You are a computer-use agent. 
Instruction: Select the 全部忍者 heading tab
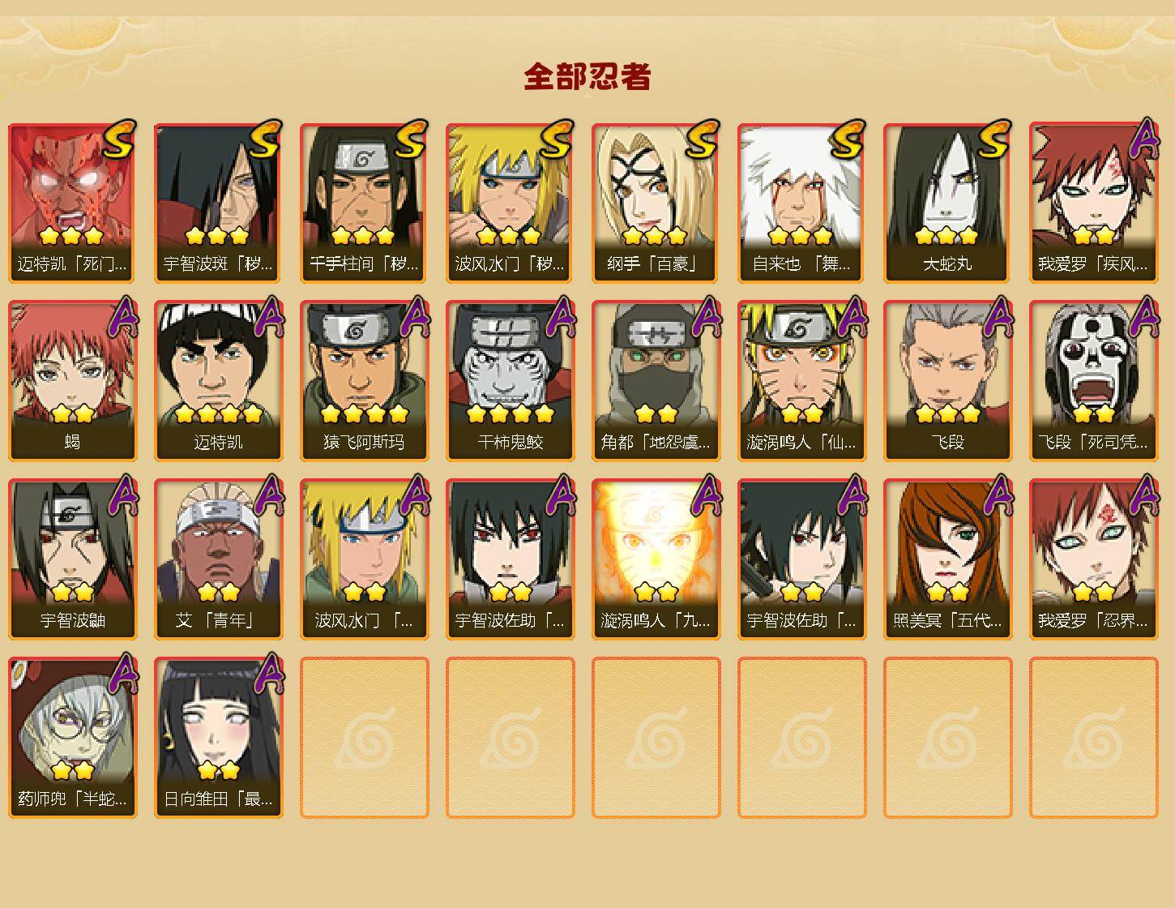(587, 77)
